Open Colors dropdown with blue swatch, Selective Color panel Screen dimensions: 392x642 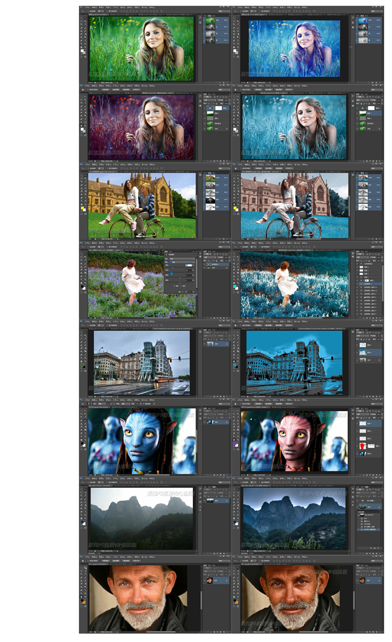[182, 262]
